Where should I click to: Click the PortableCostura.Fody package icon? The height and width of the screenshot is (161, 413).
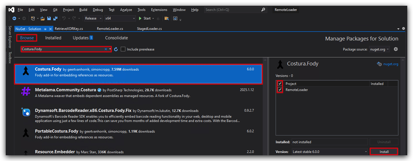tap(26, 132)
